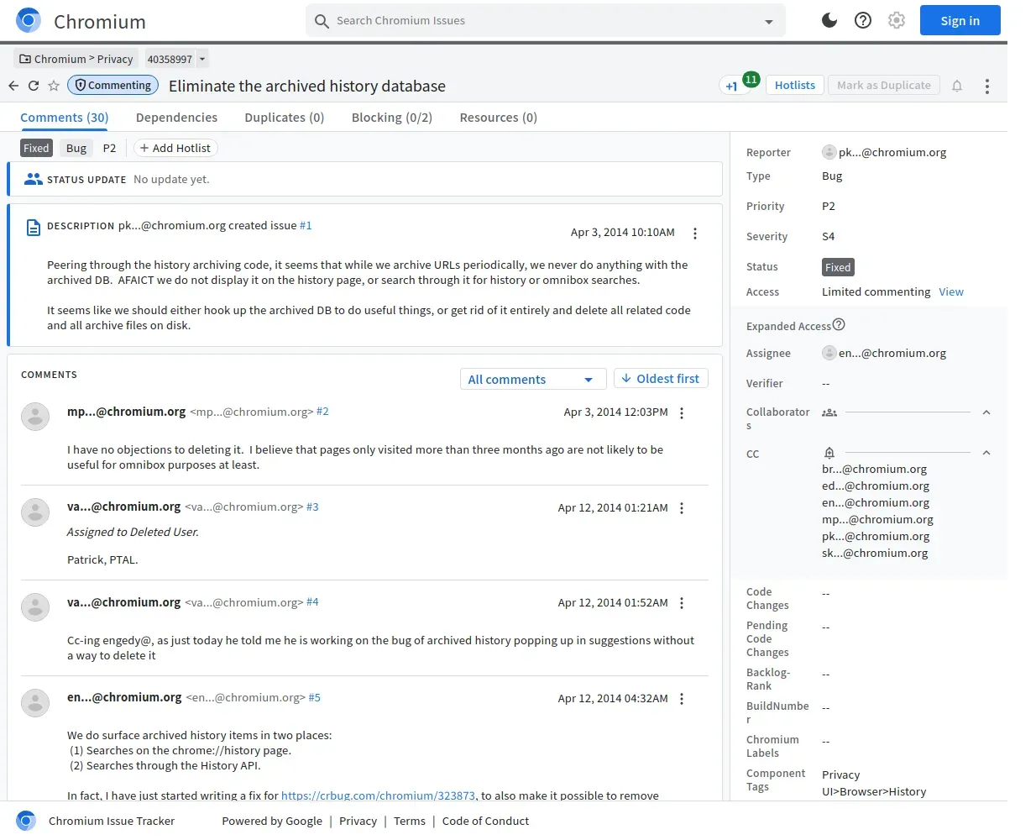1036x840 pixels.
Task: Click the P2 priority chip under the tabs
Action: tap(109, 148)
